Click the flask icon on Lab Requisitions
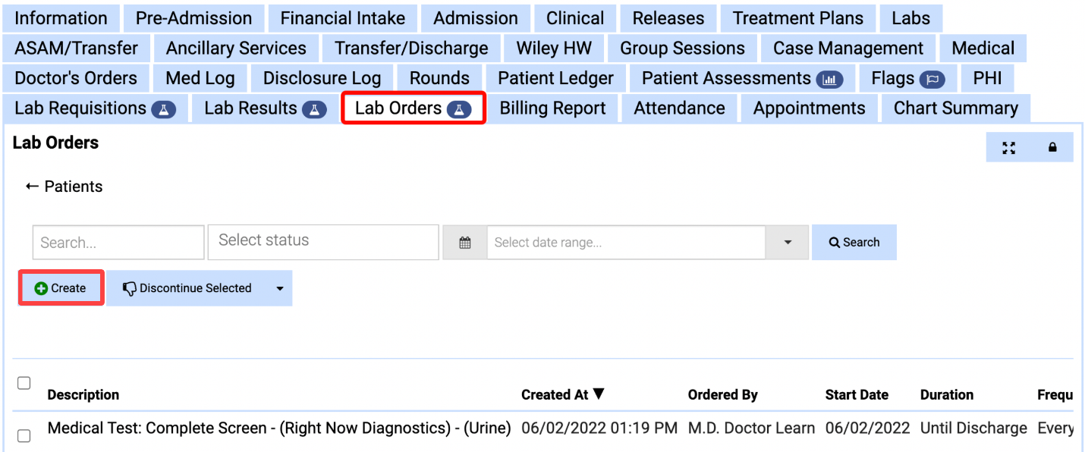Viewport: 1085px width, 452px height. point(164,109)
